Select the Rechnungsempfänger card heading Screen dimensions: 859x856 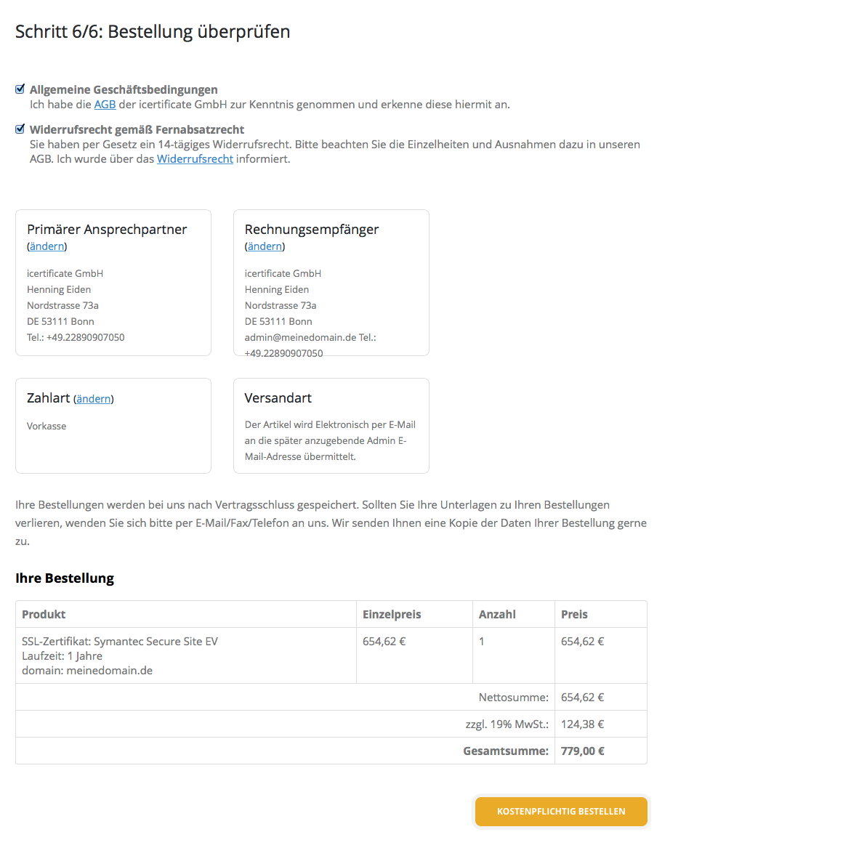click(x=312, y=230)
